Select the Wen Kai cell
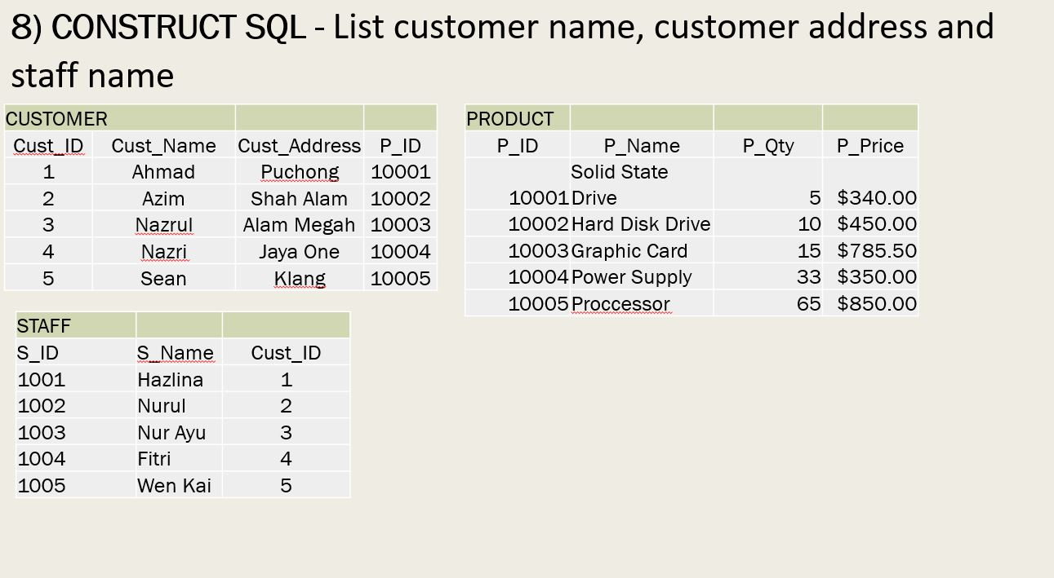This screenshot has width=1054, height=578. click(x=176, y=485)
